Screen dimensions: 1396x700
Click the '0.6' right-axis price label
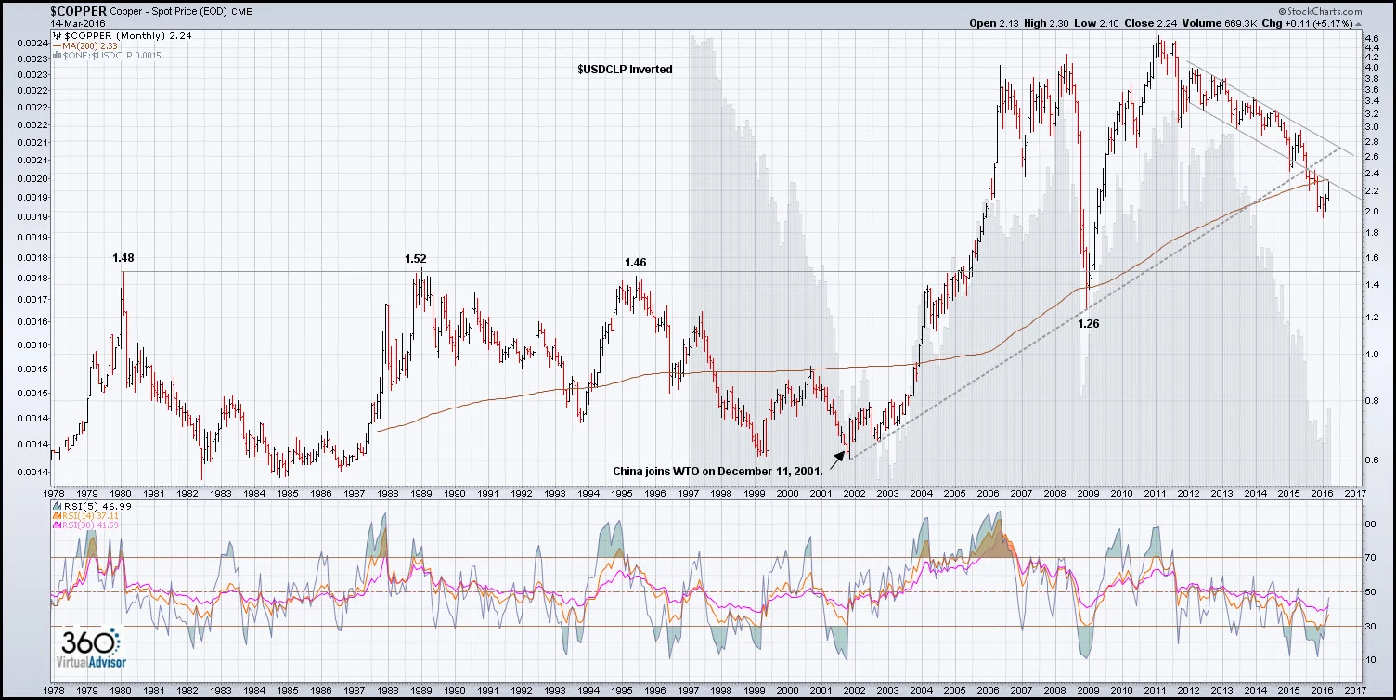pyautogui.click(x=1372, y=460)
